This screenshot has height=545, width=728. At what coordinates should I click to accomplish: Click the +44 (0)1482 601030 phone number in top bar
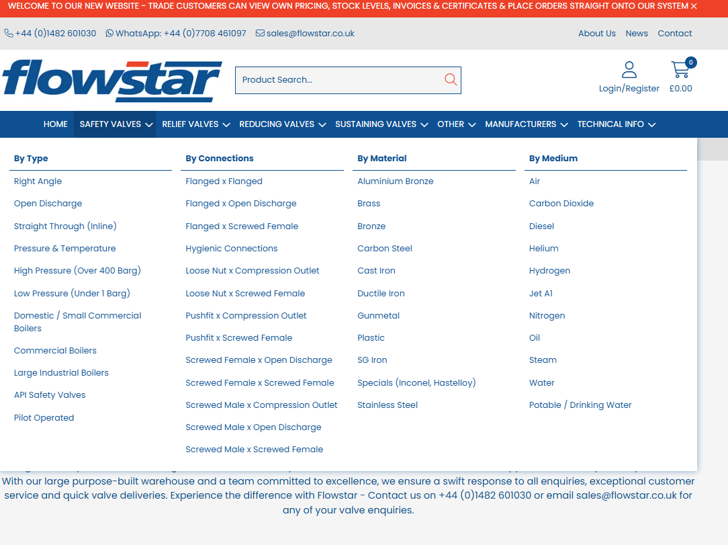tap(56, 34)
